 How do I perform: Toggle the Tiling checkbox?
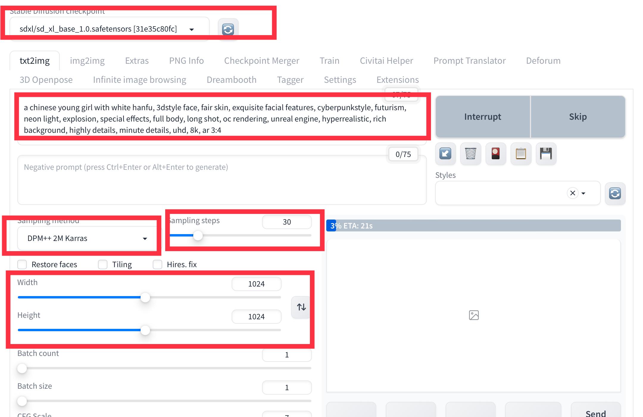pos(103,264)
